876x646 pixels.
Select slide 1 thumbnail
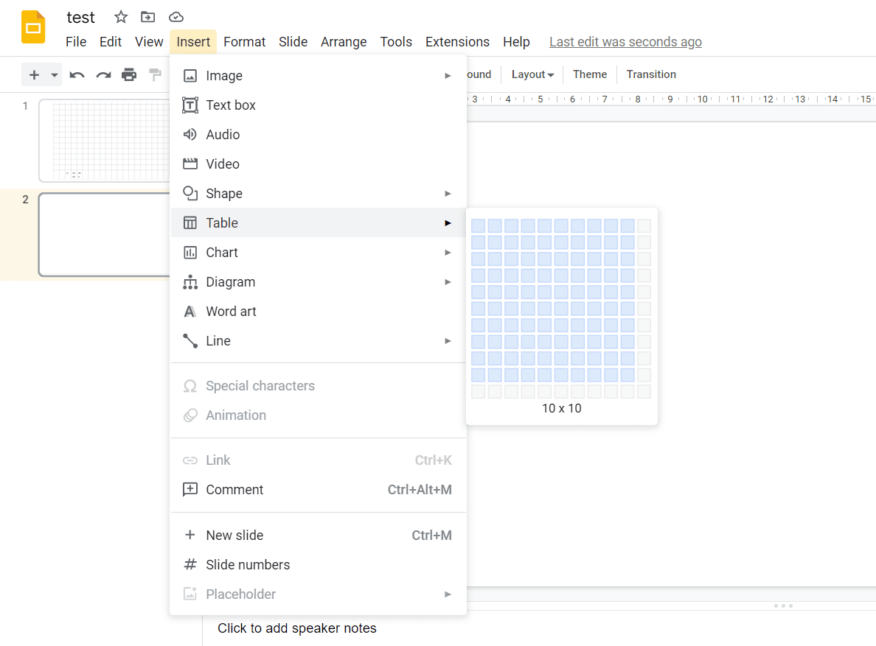[105, 141]
